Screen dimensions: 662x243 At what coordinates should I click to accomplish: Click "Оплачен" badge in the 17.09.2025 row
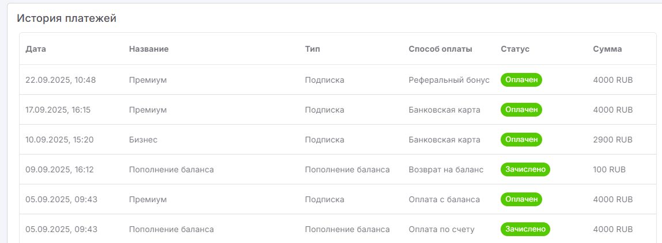521,110
